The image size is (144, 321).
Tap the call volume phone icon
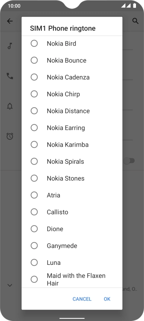click(x=10, y=76)
